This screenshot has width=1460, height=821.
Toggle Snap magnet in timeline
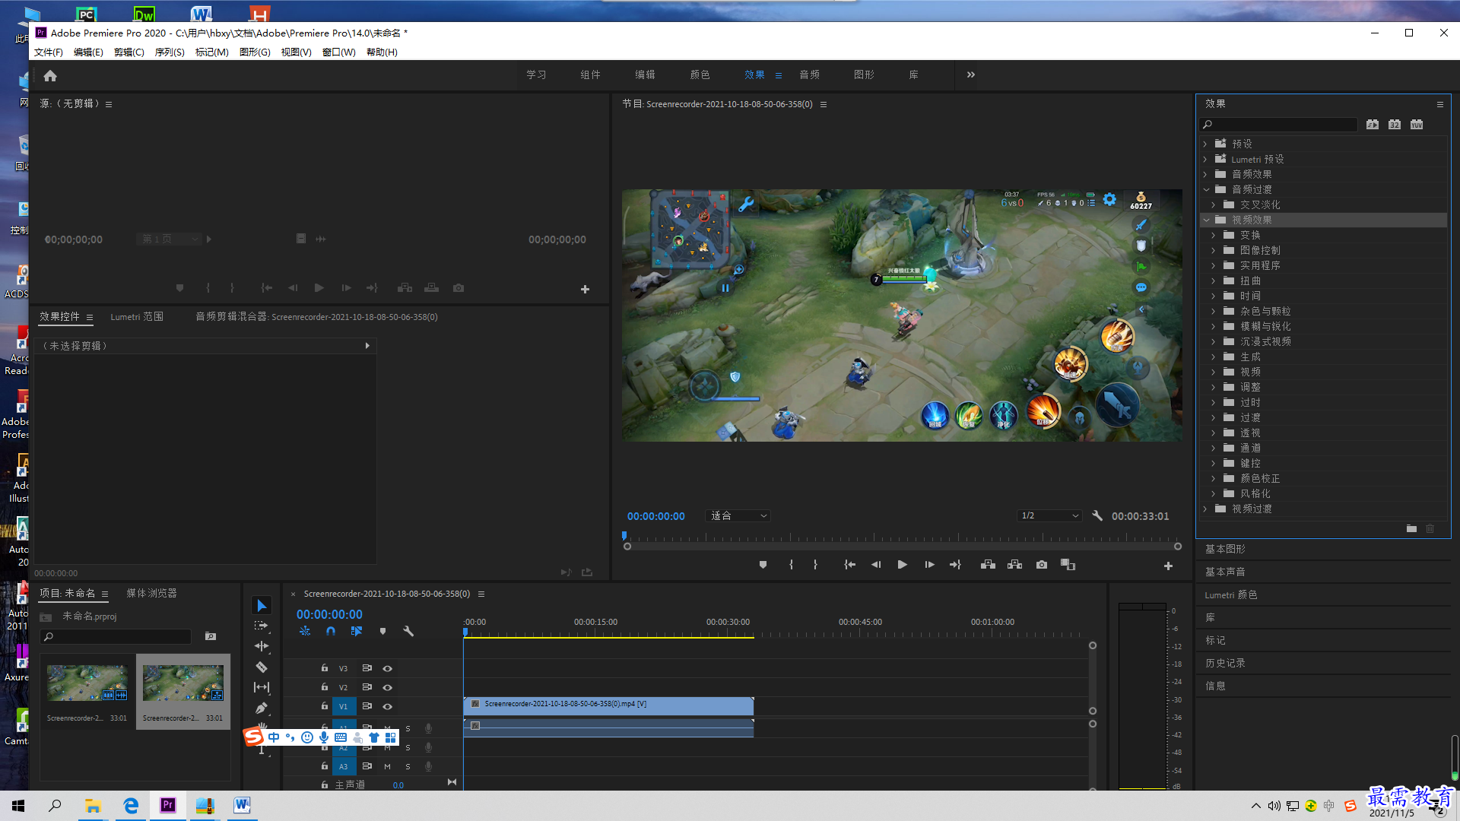coord(331,631)
